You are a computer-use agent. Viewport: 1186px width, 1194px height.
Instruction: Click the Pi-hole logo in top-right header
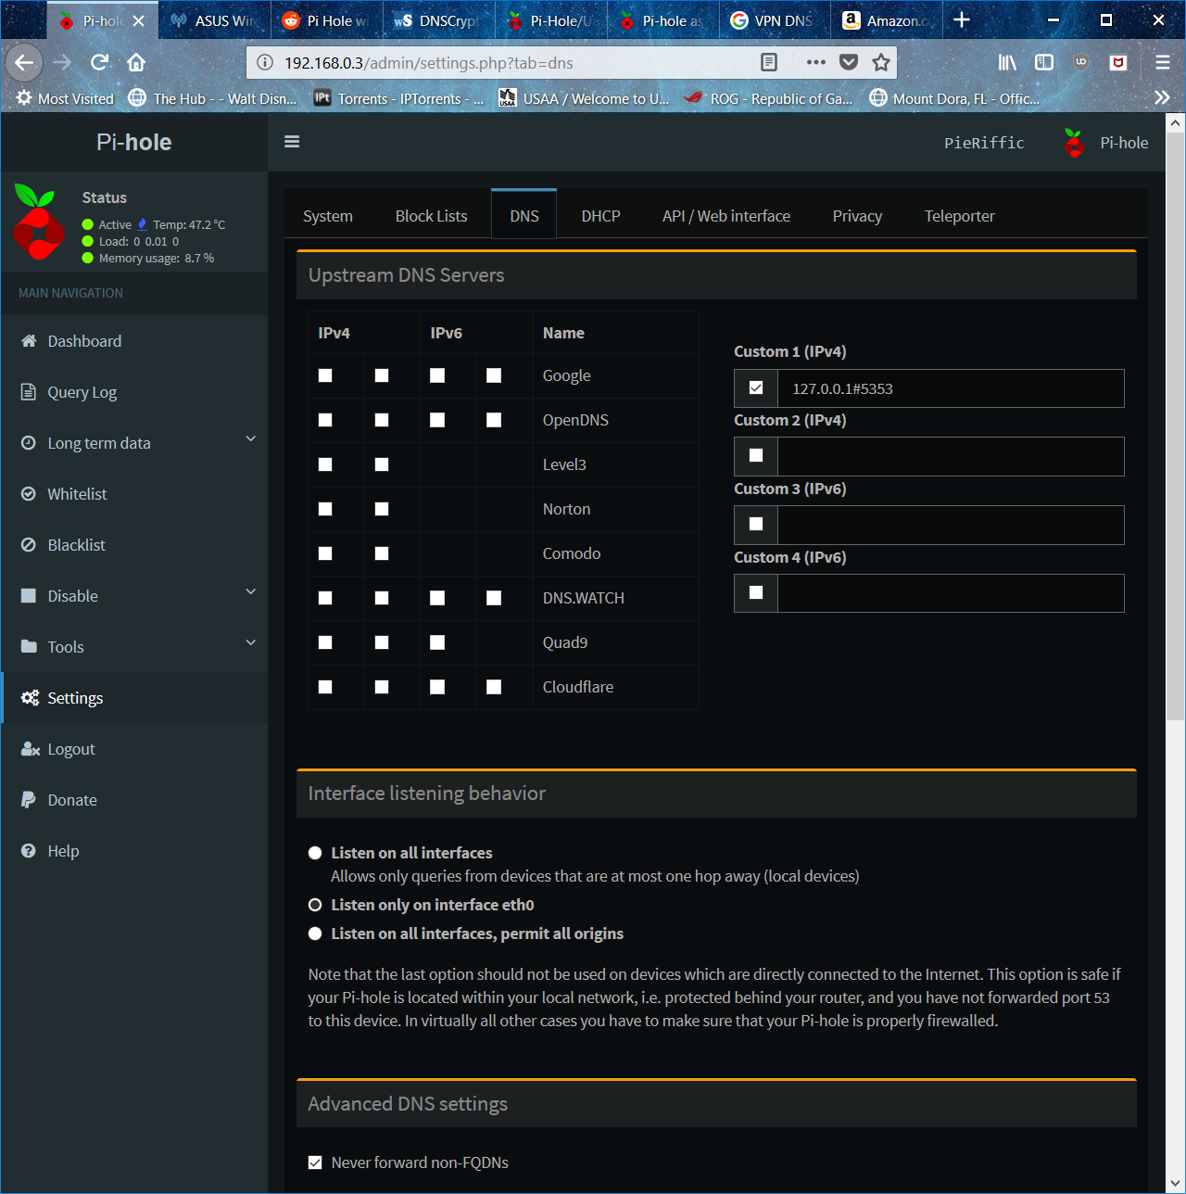point(1074,143)
